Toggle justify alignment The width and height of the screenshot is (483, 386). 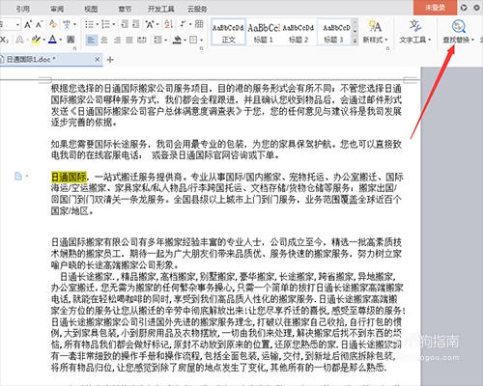point(129,40)
